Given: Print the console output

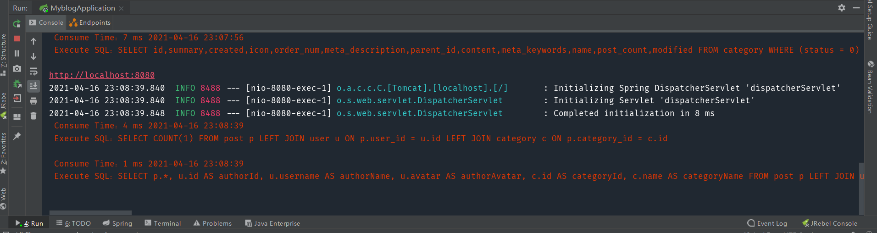Looking at the screenshot, I should coord(33,101).
